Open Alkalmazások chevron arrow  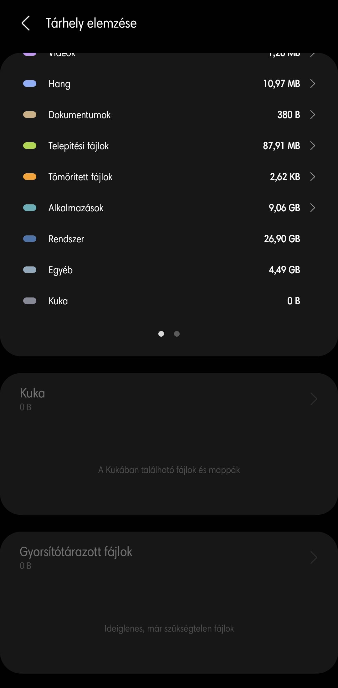(312, 208)
